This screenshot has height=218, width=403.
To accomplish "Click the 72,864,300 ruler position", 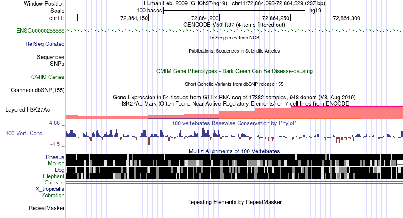I will pos(347,18).
